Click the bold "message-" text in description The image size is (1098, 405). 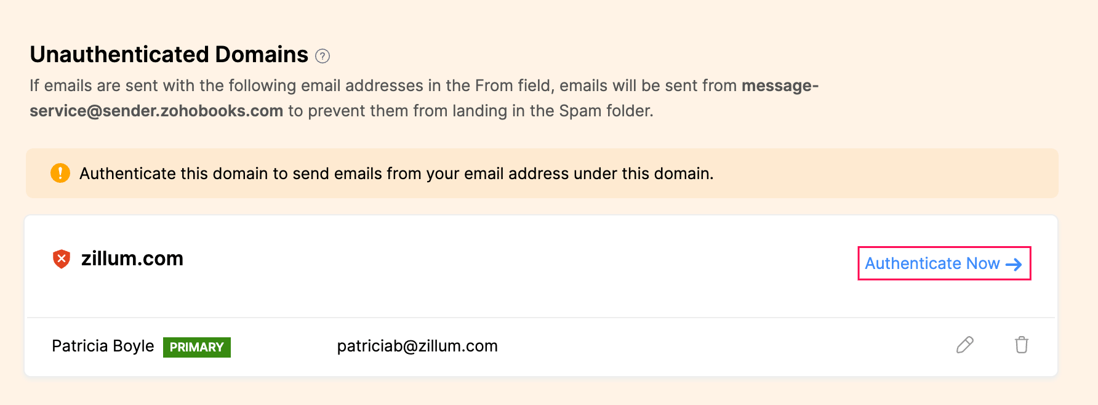tap(780, 86)
